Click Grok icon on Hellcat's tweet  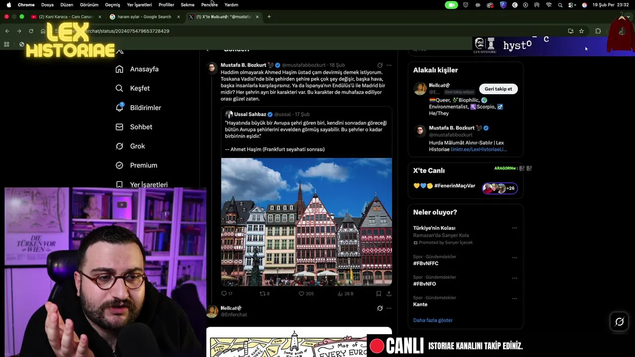[380, 308]
